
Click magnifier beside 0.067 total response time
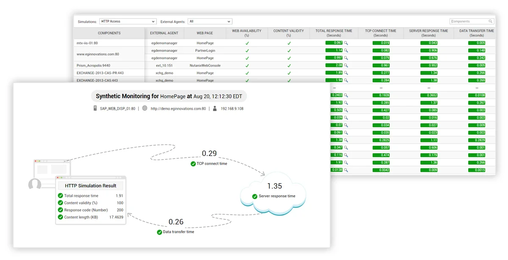(346, 43)
